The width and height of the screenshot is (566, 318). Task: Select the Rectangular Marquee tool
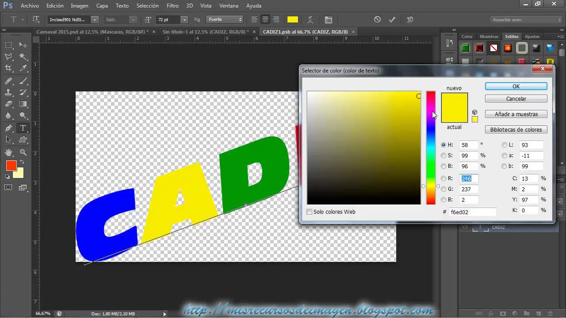(8, 45)
